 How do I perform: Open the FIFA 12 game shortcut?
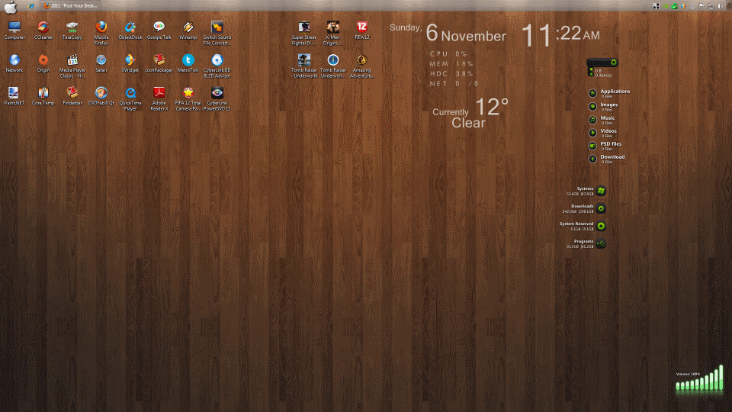361,27
